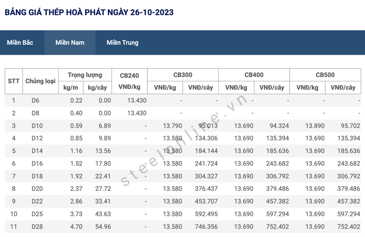Select the D22 row label

(x=37, y=201)
